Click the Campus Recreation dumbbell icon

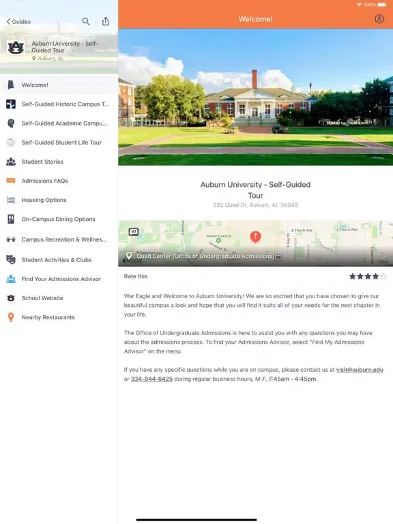[x=11, y=239]
